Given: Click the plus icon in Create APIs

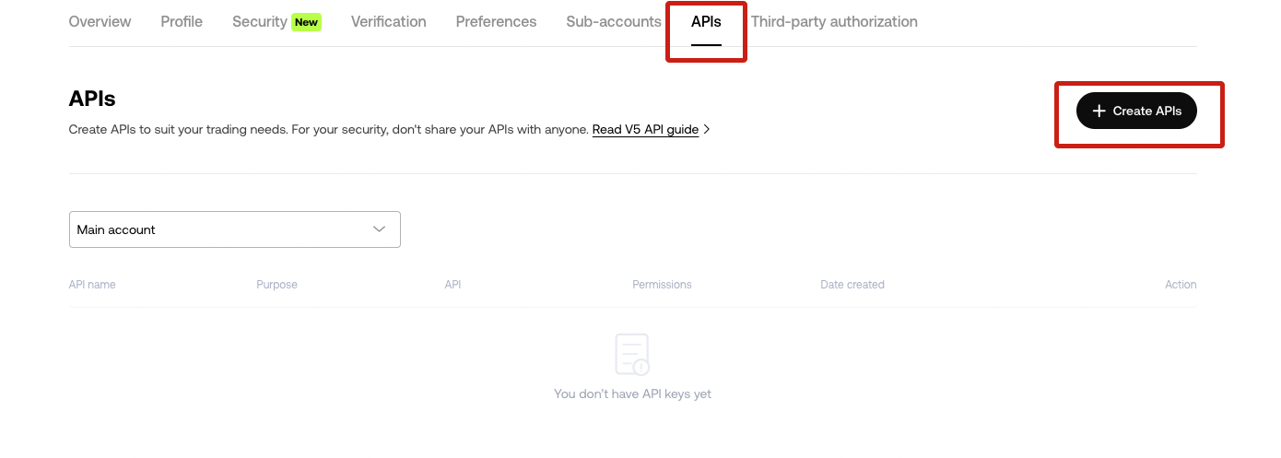Looking at the screenshot, I should [x=1099, y=111].
